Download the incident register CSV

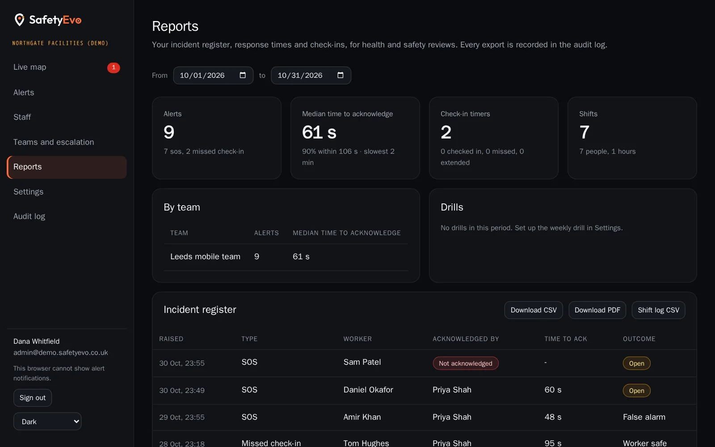(x=534, y=310)
